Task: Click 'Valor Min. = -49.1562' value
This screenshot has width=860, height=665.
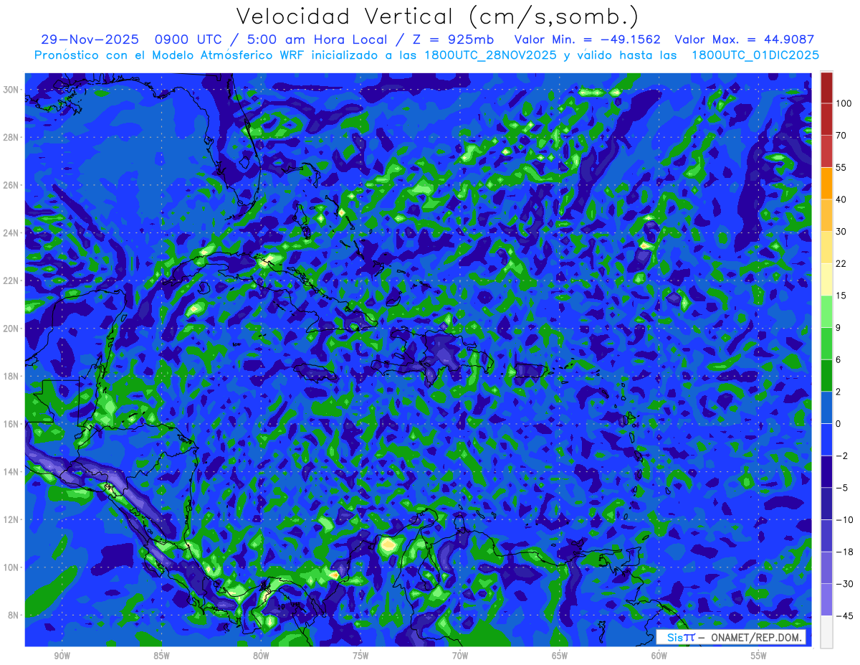Action: tap(588, 40)
